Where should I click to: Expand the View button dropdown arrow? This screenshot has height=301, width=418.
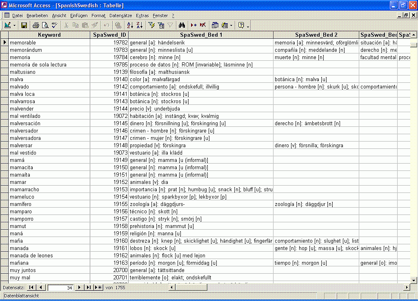pyautogui.click(x=14, y=25)
